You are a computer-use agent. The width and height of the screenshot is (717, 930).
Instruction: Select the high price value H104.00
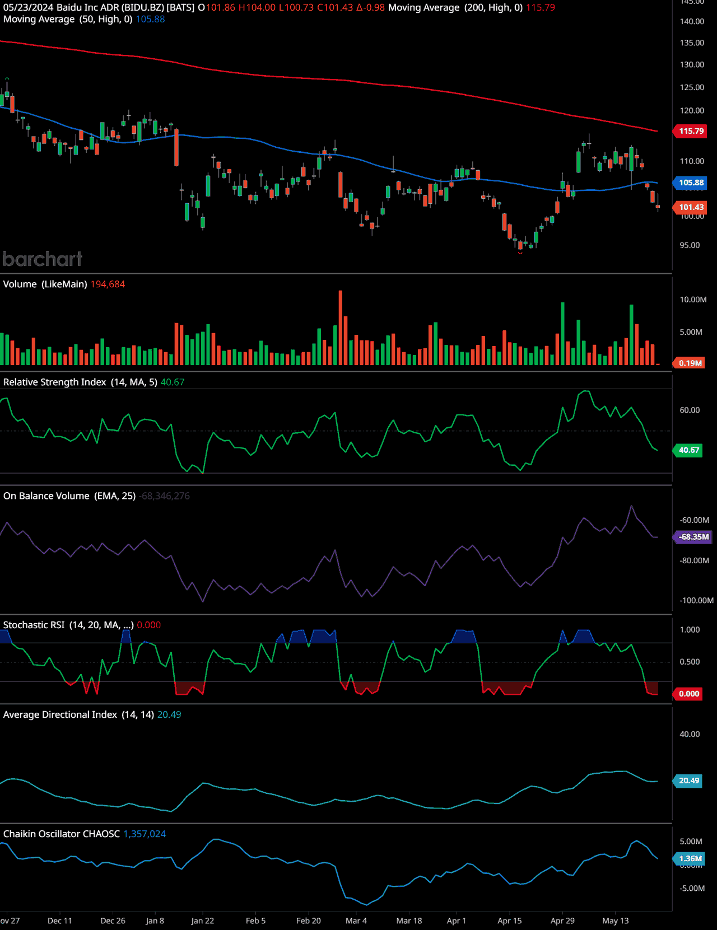point(257,7)
